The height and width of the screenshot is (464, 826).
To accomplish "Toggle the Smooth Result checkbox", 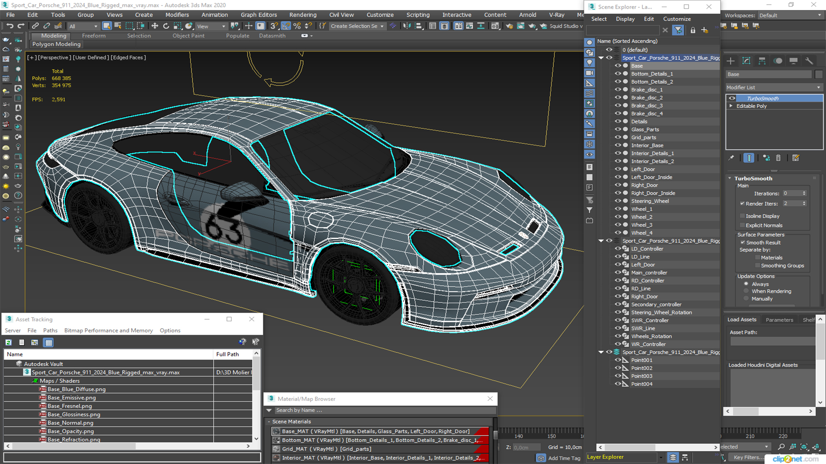I will pos(743,243).
